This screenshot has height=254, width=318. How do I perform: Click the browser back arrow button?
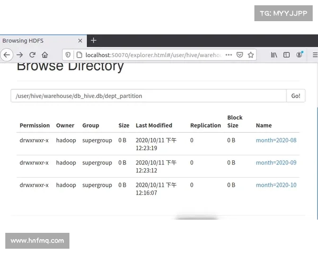[x=6, y=55]
